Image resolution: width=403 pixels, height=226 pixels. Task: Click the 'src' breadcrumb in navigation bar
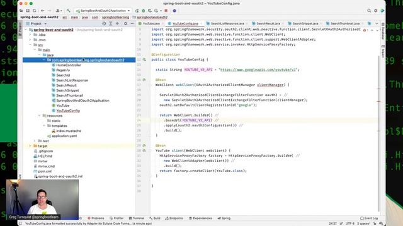[64, 17]
